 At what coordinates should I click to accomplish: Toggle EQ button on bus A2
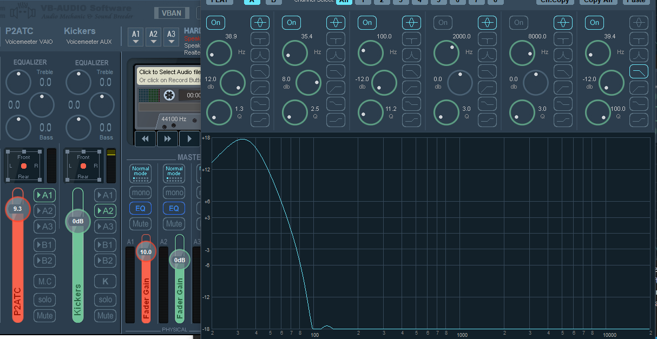pyautogui.click(x=174, y=208)
